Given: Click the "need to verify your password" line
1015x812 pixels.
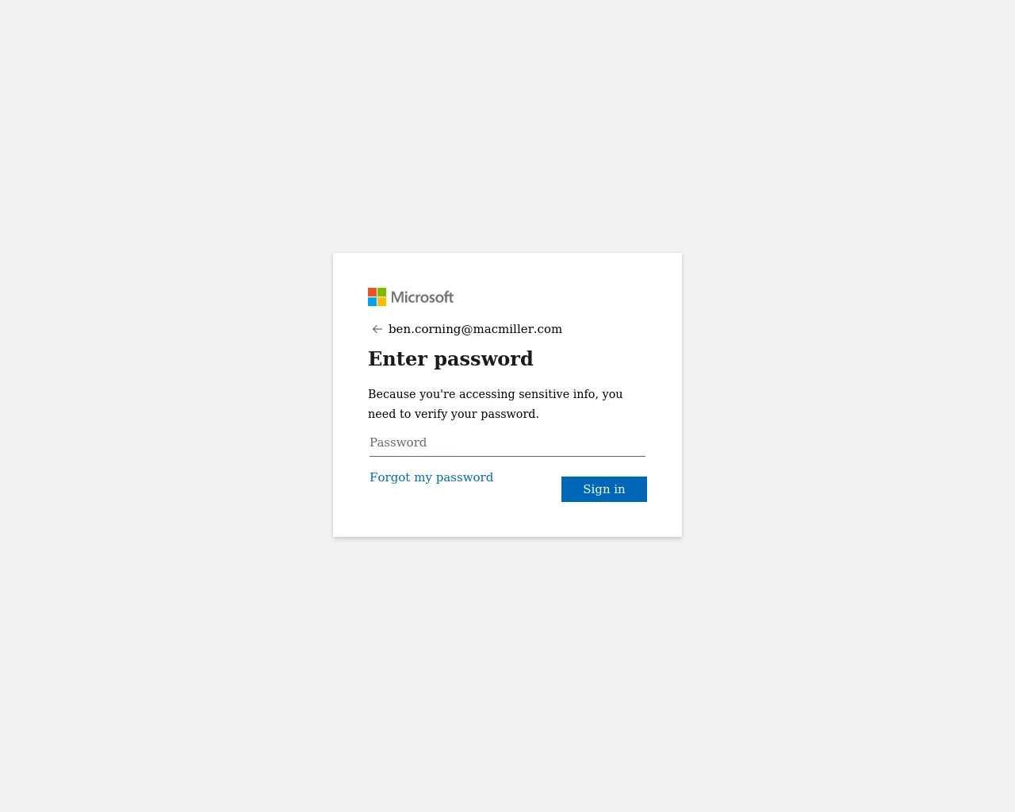Looking at the screenshot, I should (x=453, y=414).
